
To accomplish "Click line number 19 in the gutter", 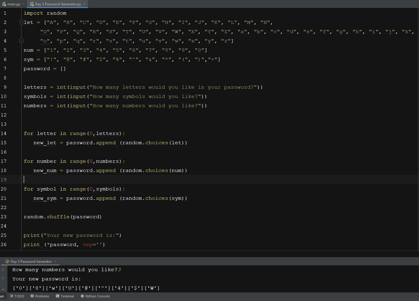I will (4, 179).
